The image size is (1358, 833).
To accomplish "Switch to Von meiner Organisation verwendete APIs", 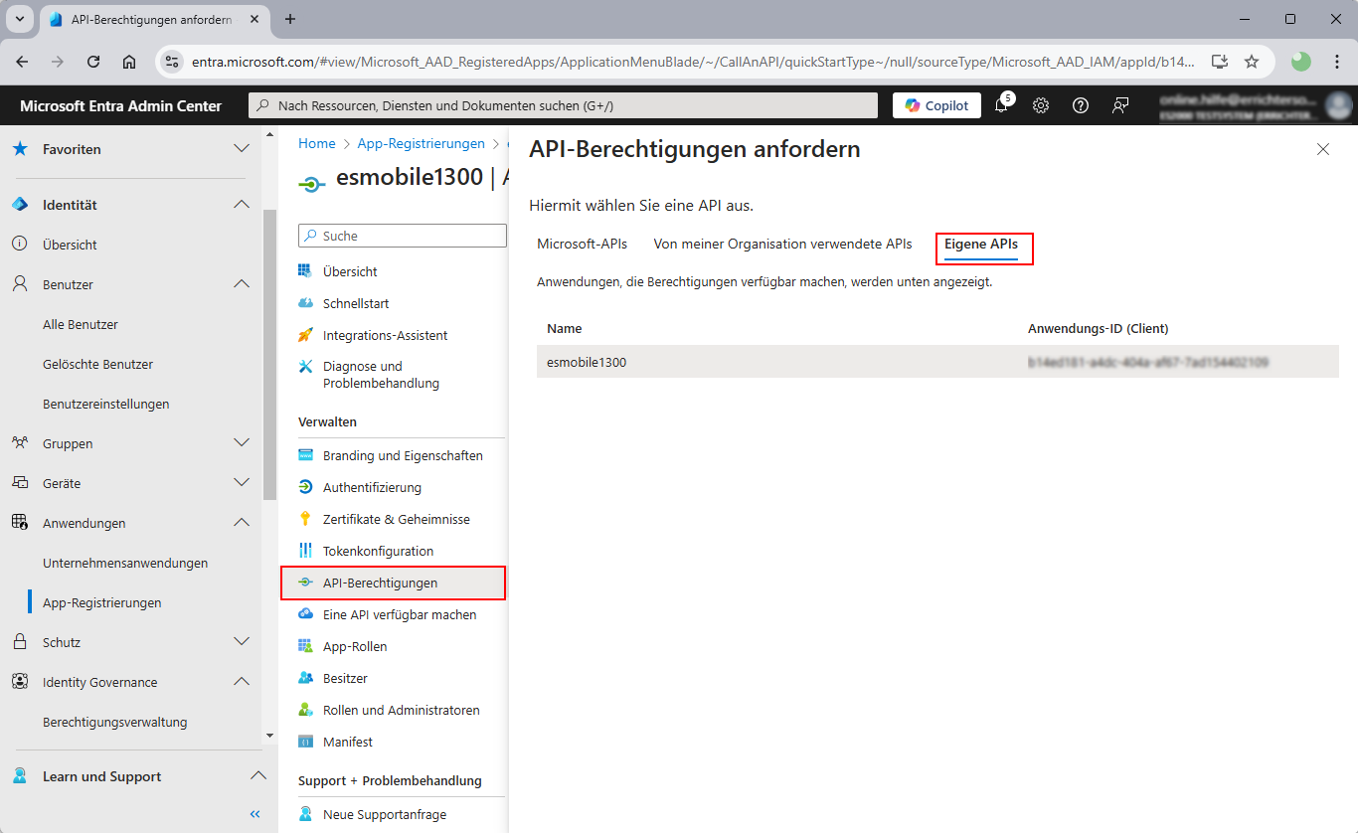I will [782, 245].
